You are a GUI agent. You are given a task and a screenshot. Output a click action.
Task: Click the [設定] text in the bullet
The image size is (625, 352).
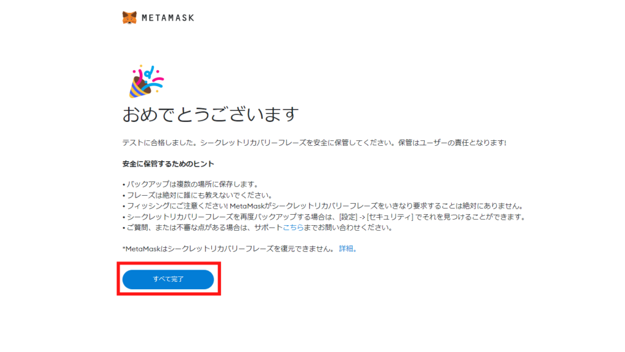(348, 217)
